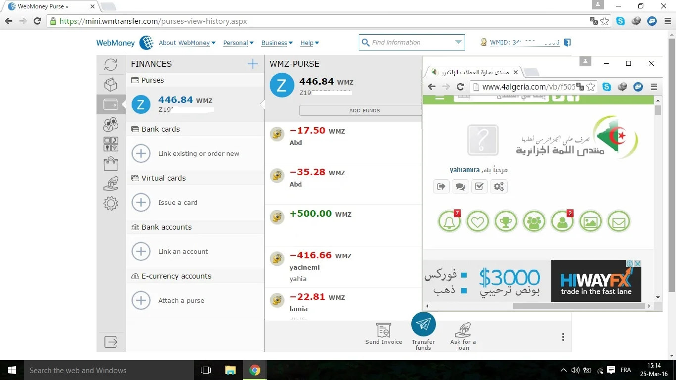This screenshot has width=676, height=380.
Task: Expand the About WebMoney dropdown menu
Action: (187, 43)
